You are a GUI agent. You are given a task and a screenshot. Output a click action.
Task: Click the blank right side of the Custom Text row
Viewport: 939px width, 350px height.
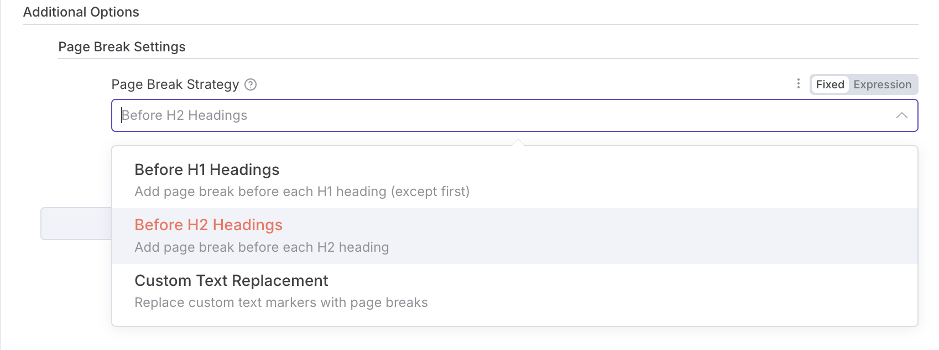pyautogui.click(x=719, y=291)
